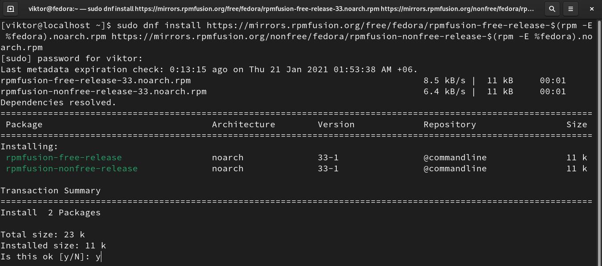The width and height of the screenshot is (602, 266).
Task: Click the 'Version' column header
Action: click(x=336, y=125)
